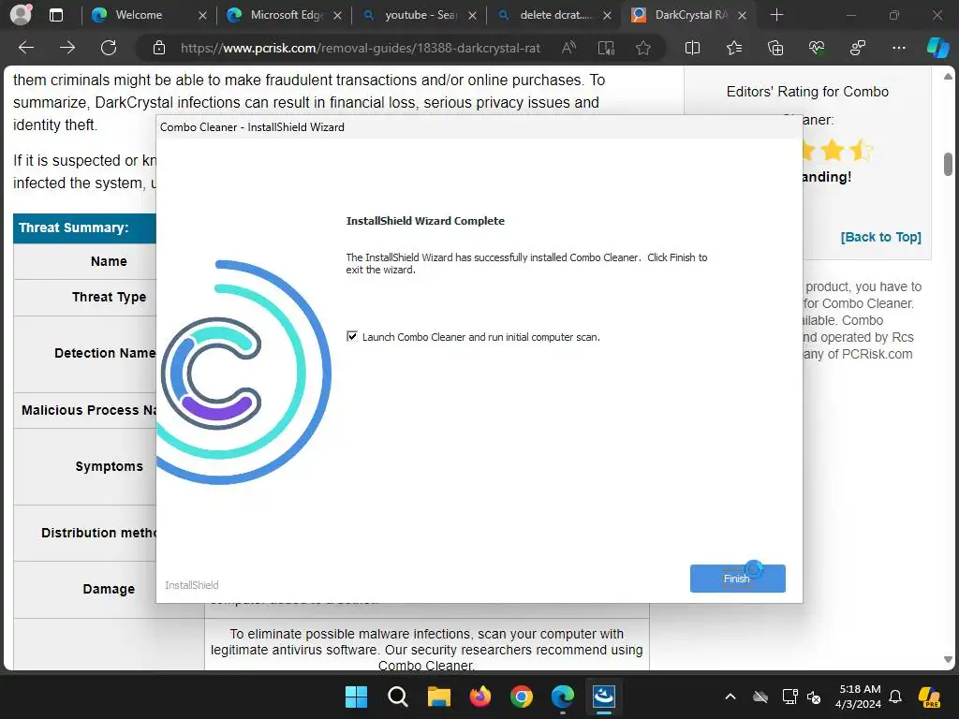Open the network tray icon

pyautogui.click(x=789, y=697)
